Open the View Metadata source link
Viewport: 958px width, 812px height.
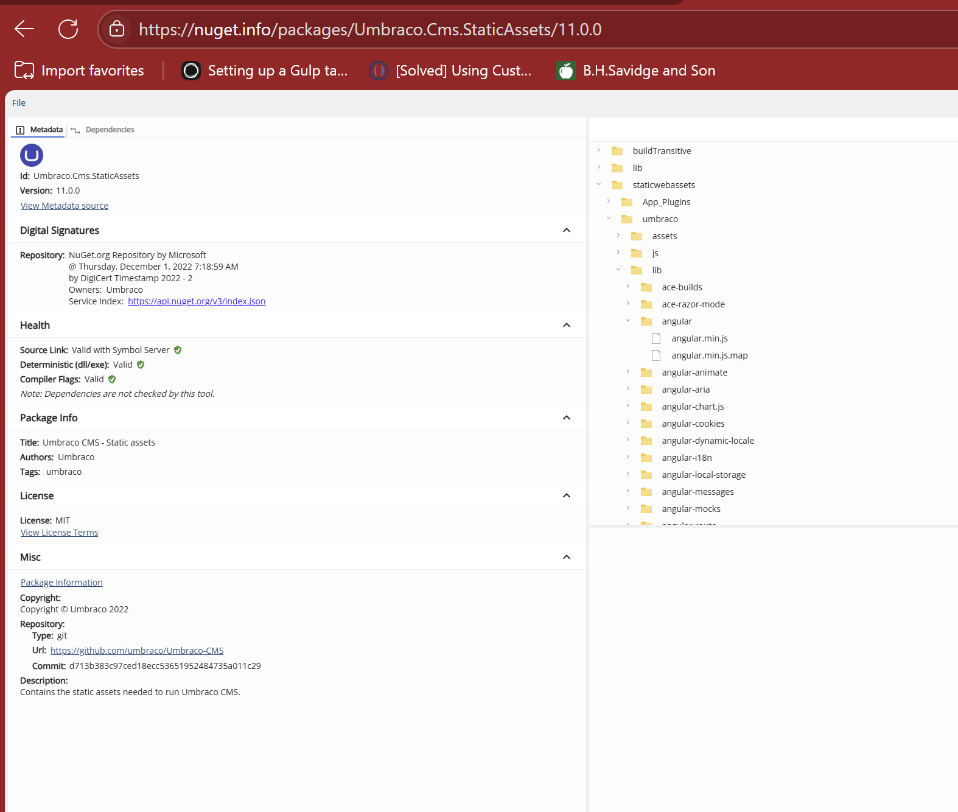pos(65,206)
